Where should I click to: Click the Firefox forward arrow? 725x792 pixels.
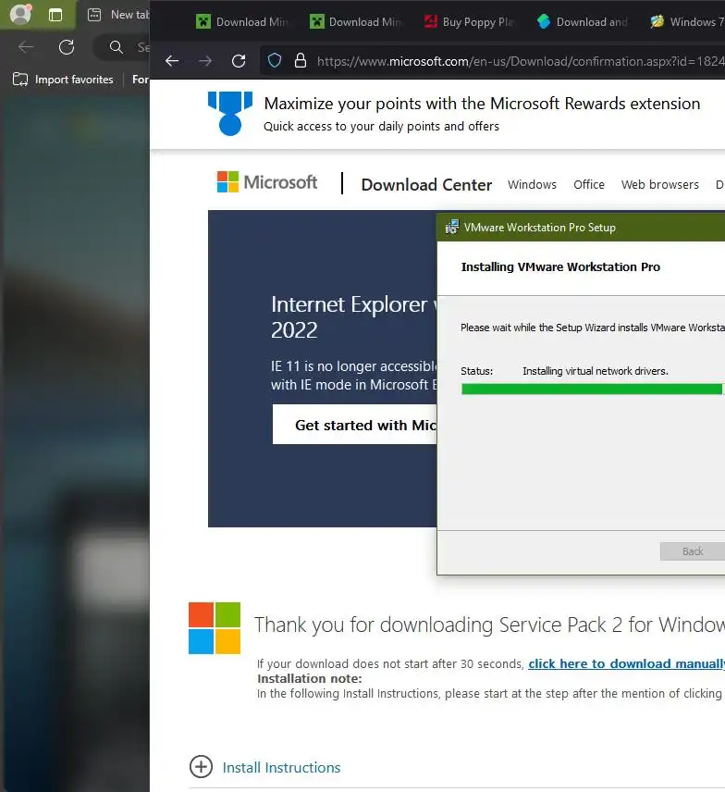tap(205, 61)
